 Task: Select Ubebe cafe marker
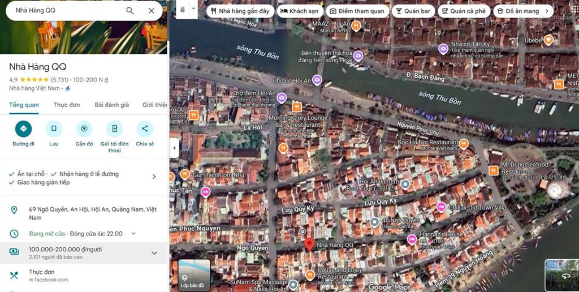548,40
